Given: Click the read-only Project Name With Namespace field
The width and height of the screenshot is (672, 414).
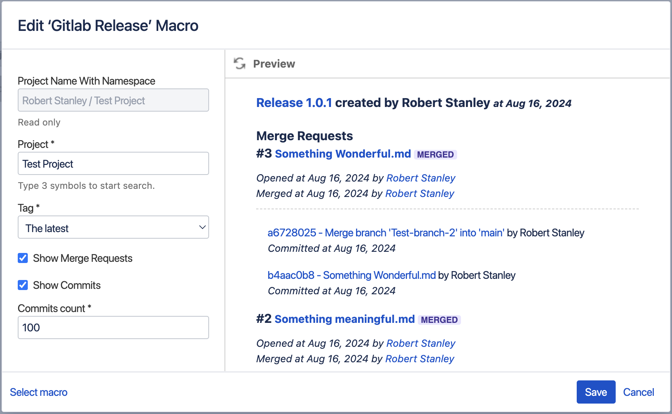Looking at the screenshot, I should click(x=113, y=100).
